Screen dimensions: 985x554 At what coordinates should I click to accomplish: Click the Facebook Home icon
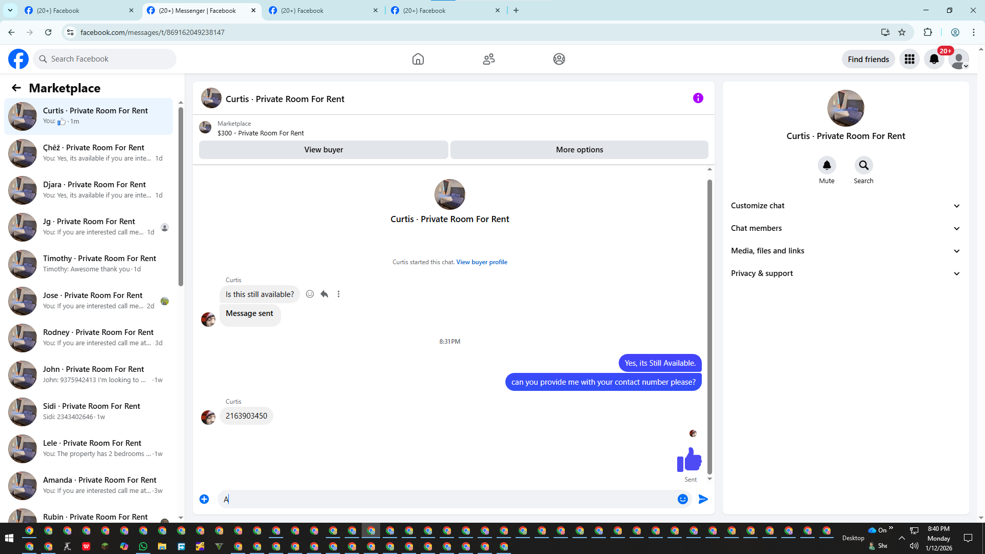point(418,59)
